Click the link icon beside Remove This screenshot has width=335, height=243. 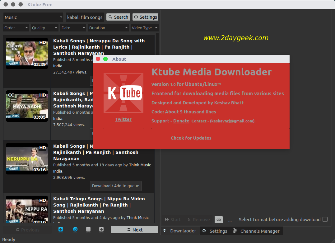[219, 220]
